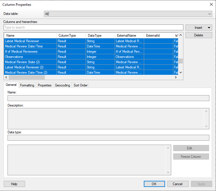Click the Apply button

[201, 184]
